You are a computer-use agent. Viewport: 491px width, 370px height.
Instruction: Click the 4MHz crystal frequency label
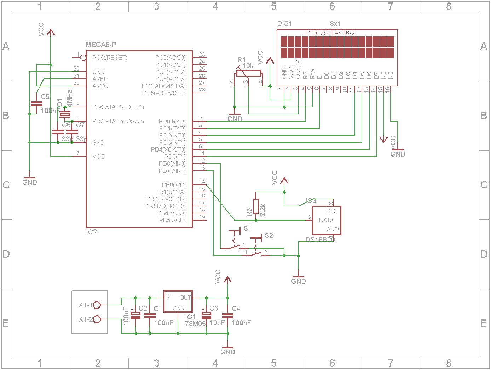pyautogui.click(x=69, y=99)
